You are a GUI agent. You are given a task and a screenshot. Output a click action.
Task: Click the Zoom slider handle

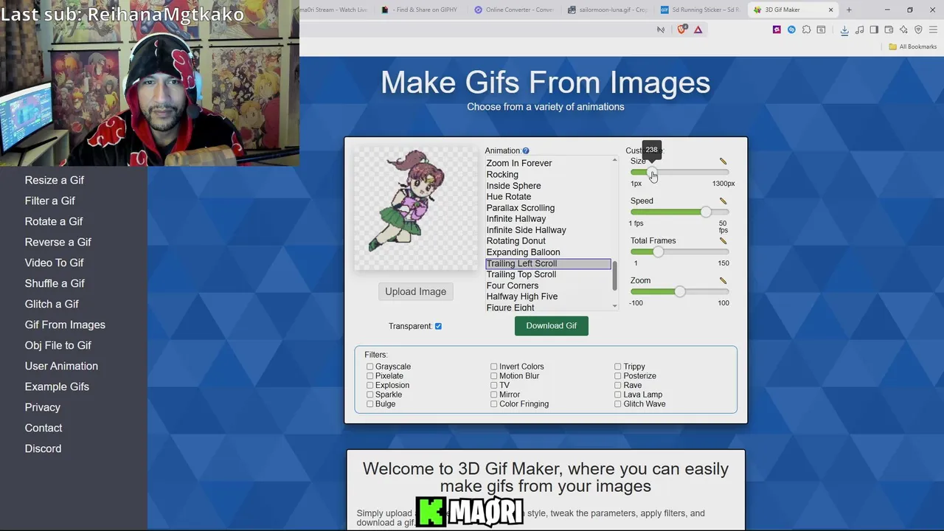pos(680,291)
